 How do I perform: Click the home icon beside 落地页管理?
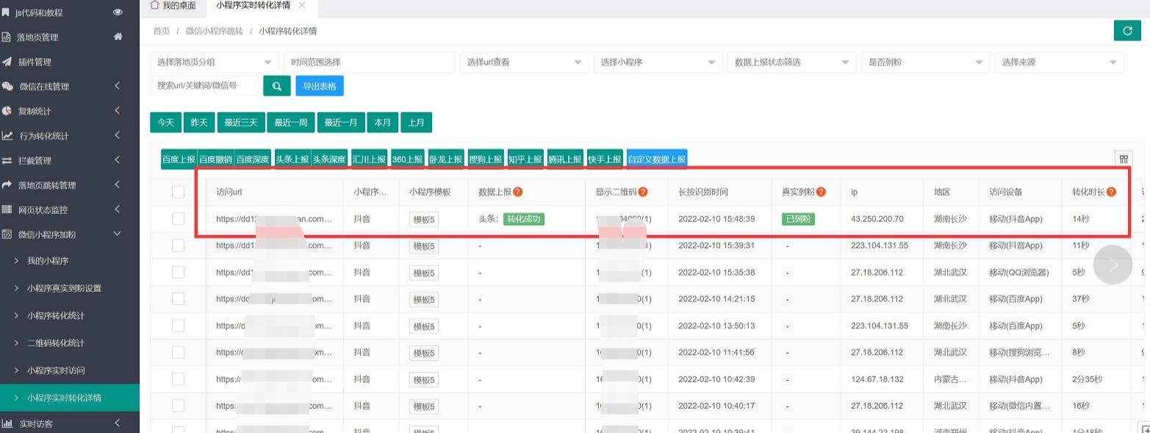tap(118, 37)
